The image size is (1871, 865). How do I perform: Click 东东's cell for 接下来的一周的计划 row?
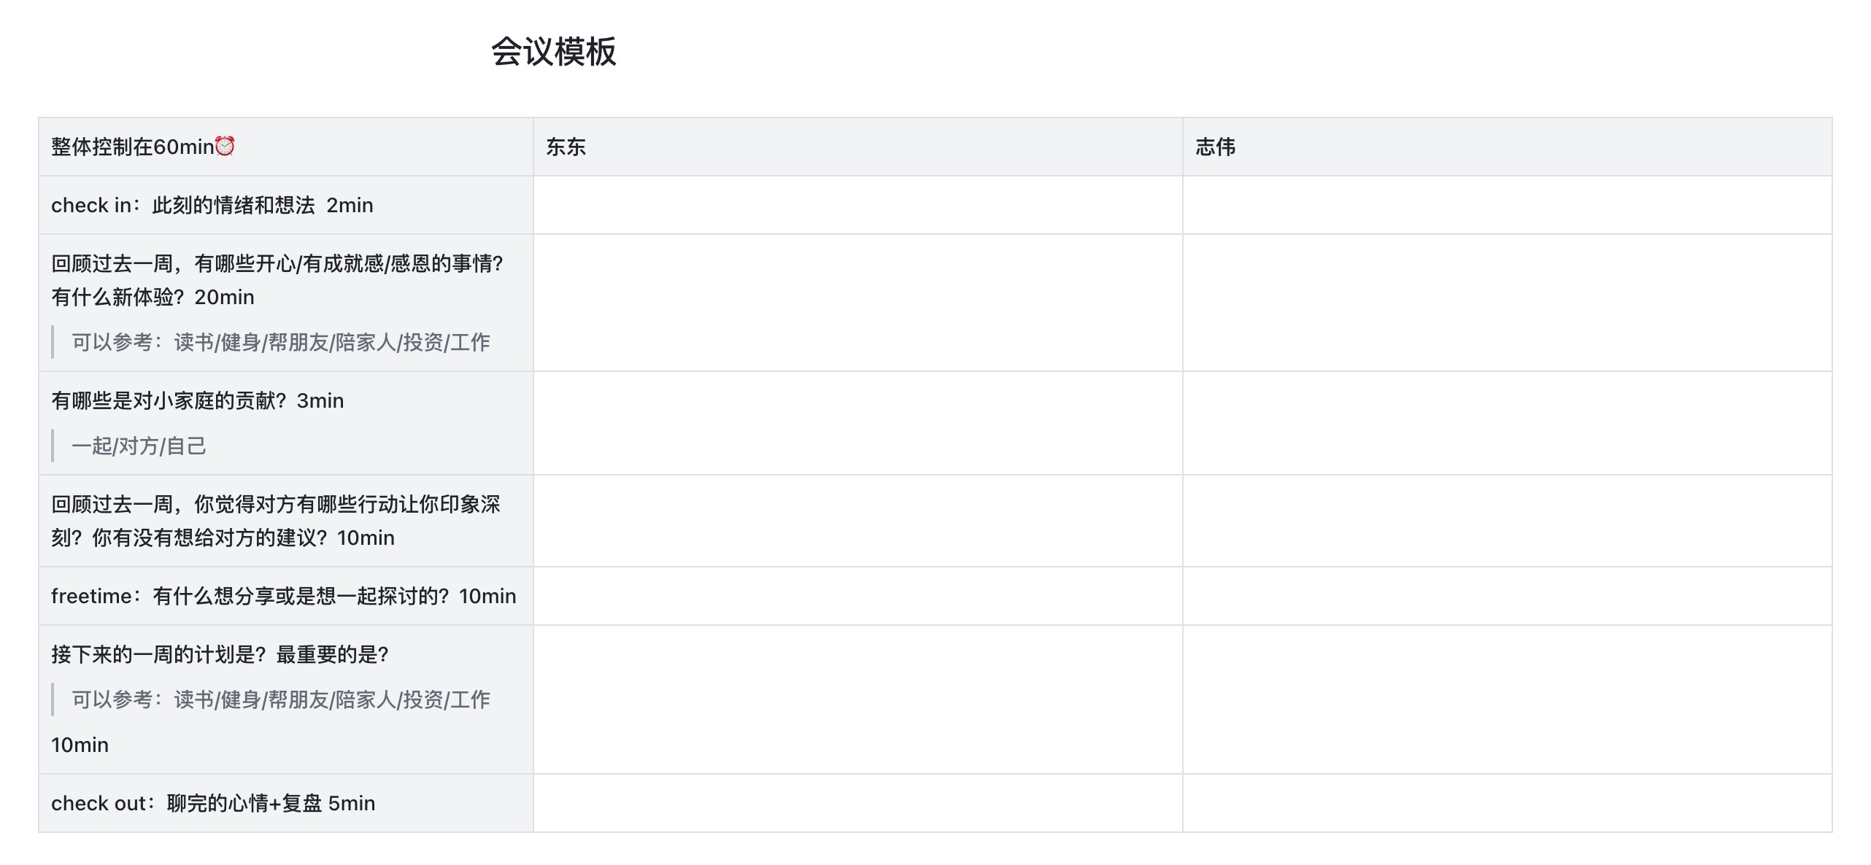point(857,699)
